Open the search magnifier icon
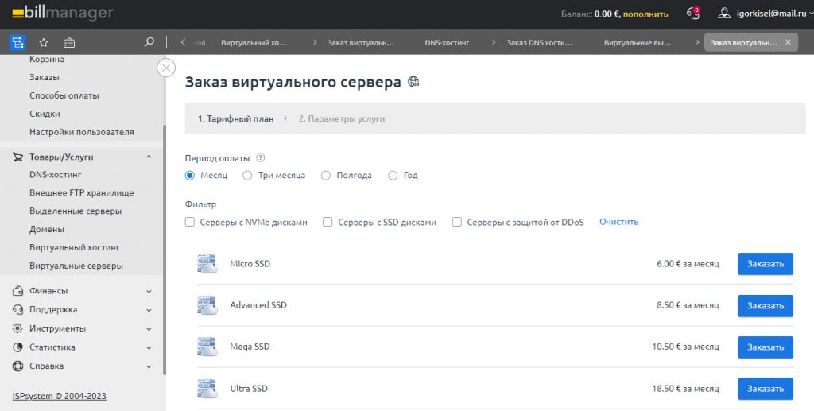The width and height of the screenshot is (814, 411). click(x=149, y=42)
